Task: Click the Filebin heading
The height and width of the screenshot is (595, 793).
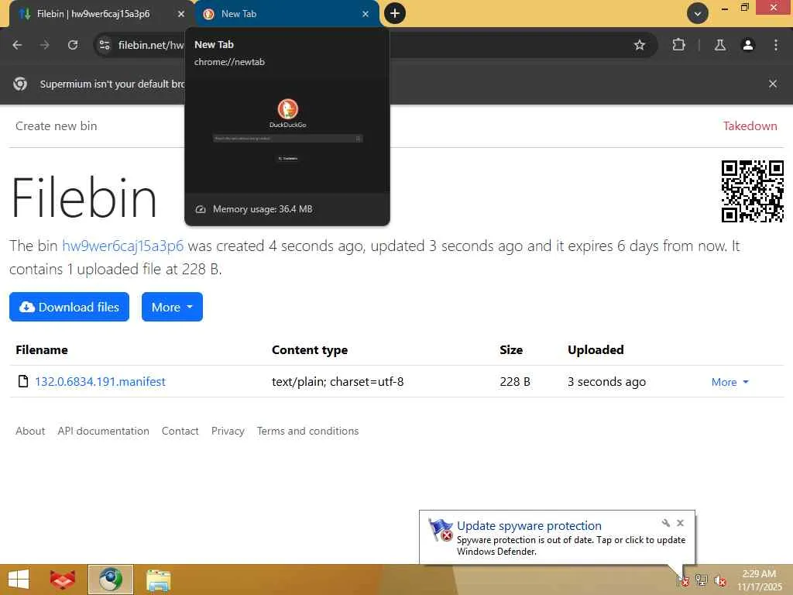Action: 84,198
